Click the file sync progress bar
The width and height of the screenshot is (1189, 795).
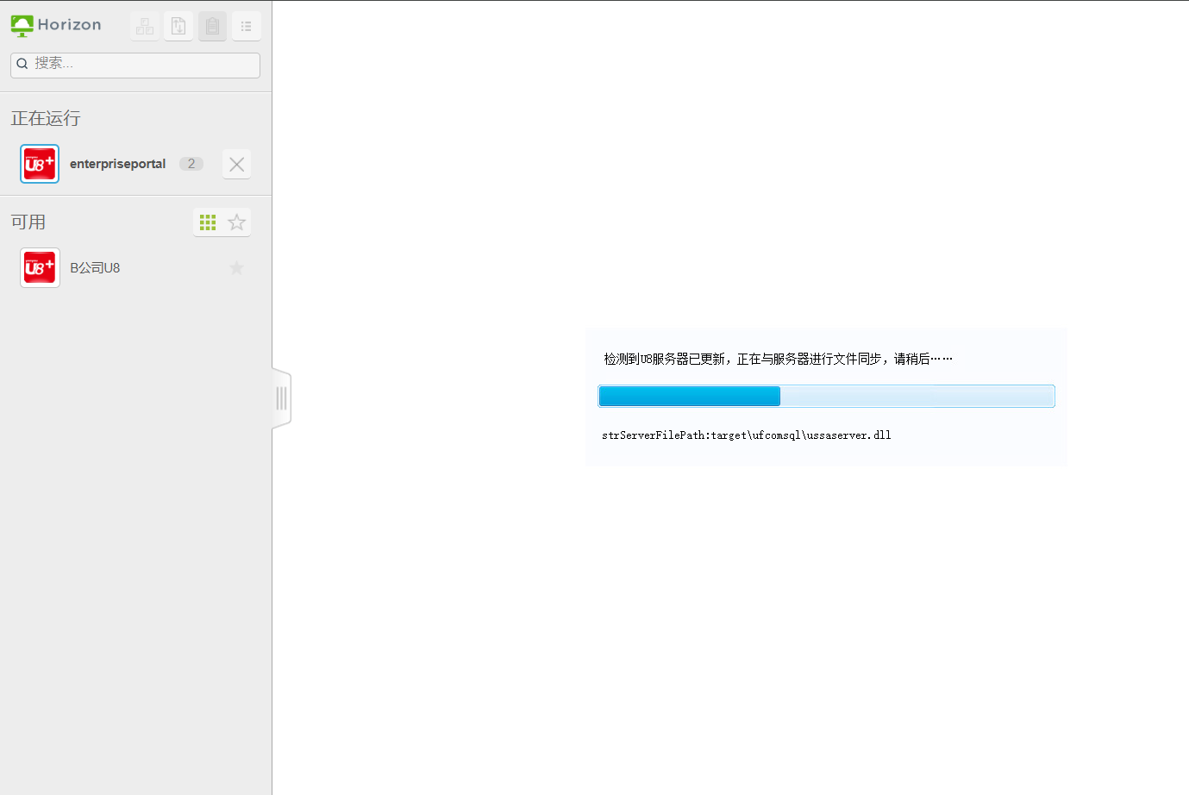[826, 396]
